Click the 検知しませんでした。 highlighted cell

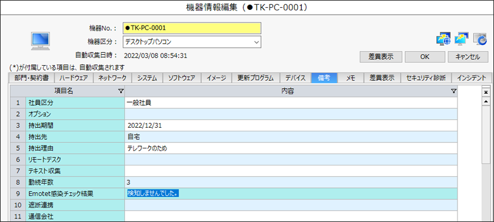tap(291, 193)
